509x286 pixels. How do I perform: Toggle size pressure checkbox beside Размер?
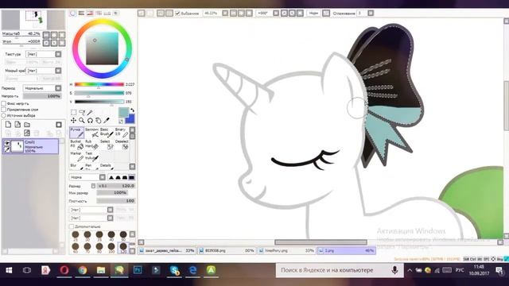(93, 186)
